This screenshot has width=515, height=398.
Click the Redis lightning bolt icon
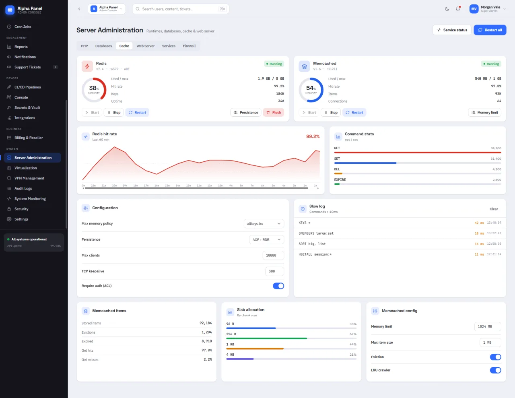click(87, 66)
